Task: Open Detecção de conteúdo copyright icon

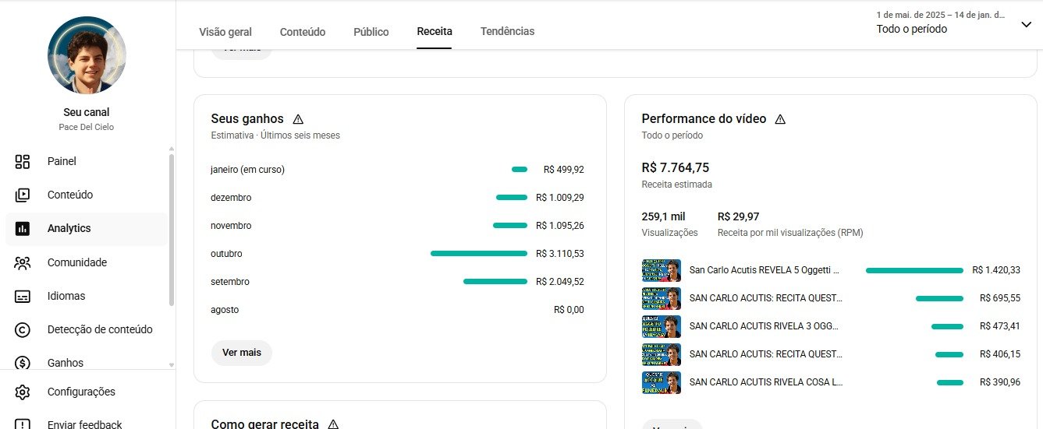Action: point(23,330)
